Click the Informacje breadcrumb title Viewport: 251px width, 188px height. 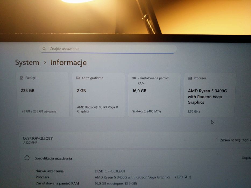69,63
